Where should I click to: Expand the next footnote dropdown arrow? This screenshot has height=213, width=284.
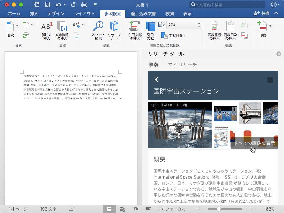(x=83, y=25)
